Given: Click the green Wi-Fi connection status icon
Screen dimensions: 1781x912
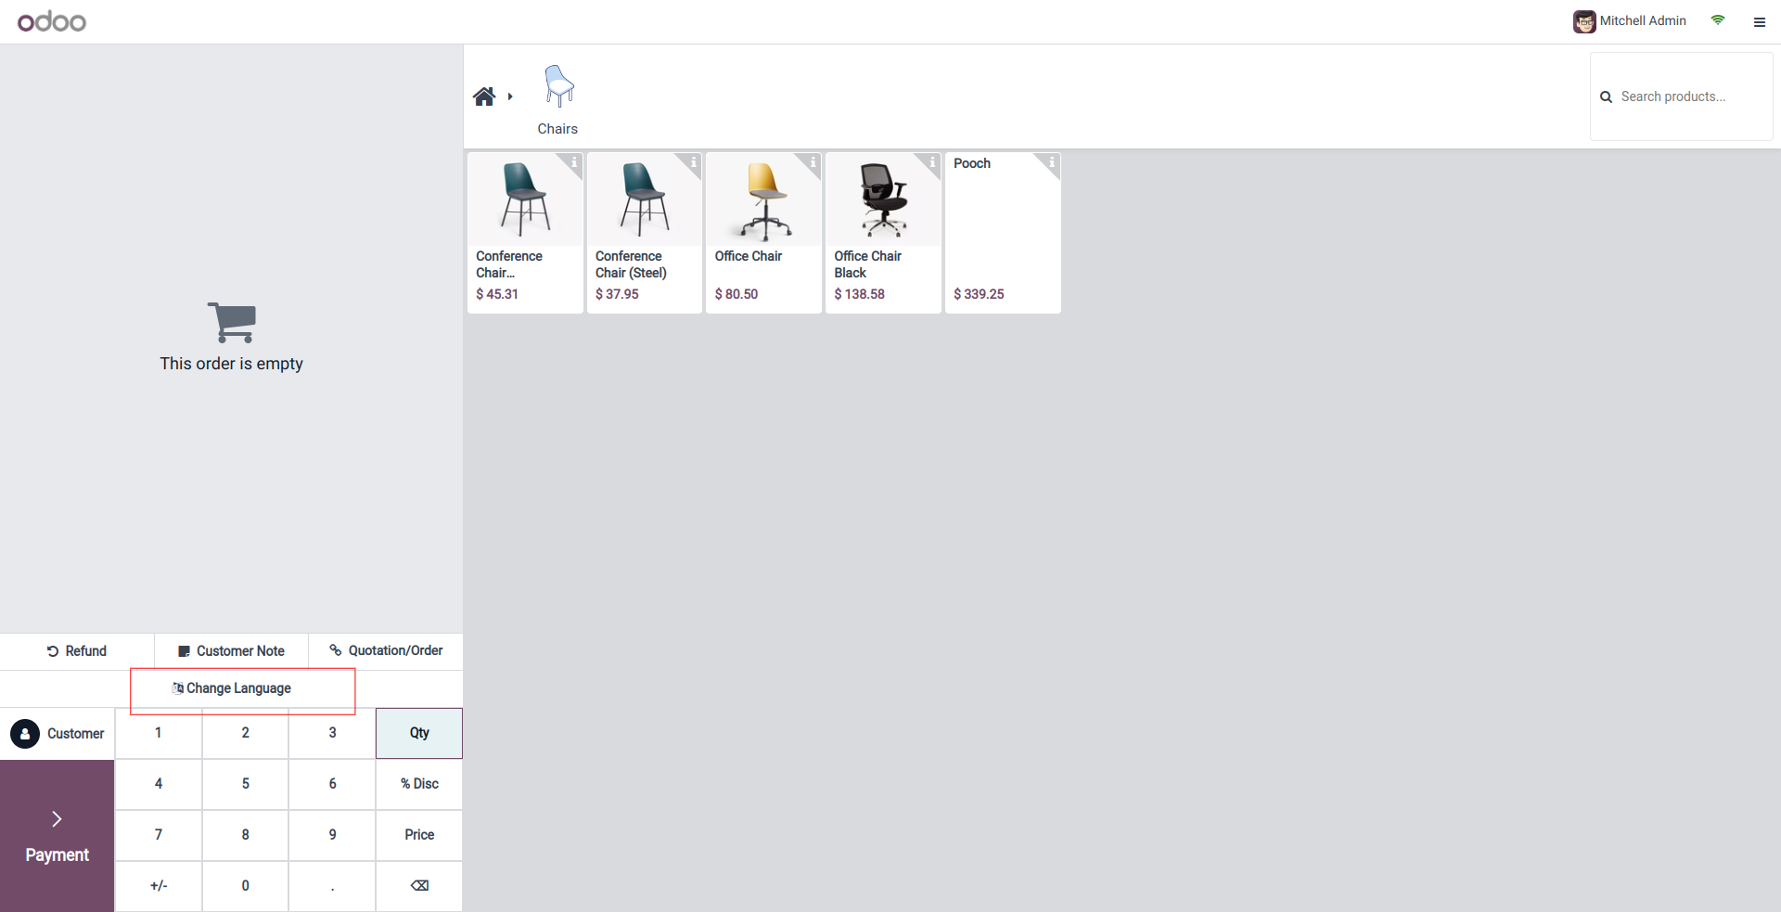Looking at the screenshot, I should pos(1718,20).
